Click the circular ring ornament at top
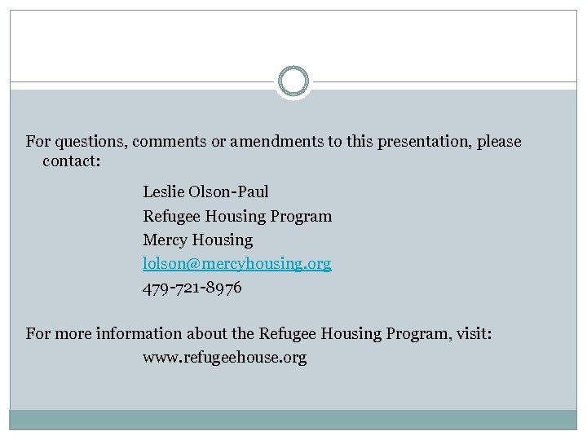This screenshot has width=587, height=440. point(293,81)
